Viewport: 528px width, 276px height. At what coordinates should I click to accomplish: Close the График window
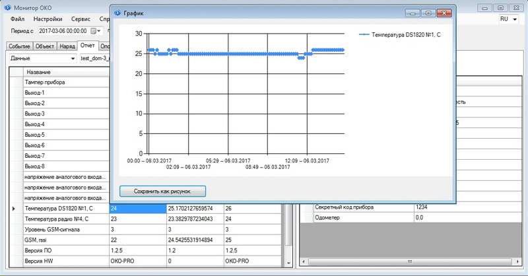(x=444, y=13)
